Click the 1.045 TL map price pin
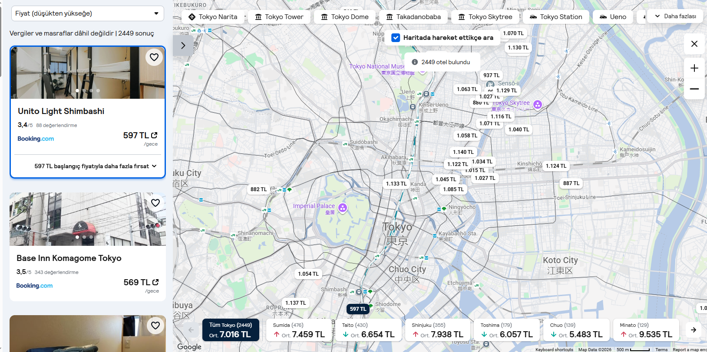707x352 pixels. coord(446,179)
